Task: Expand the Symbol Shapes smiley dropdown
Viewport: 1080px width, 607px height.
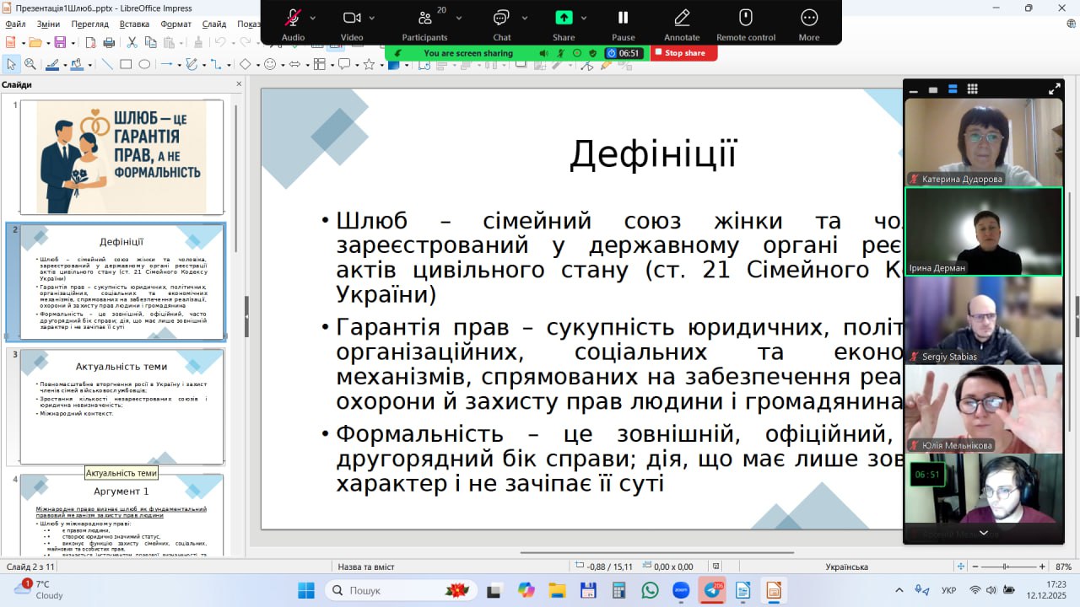Action: click(281, 64)
